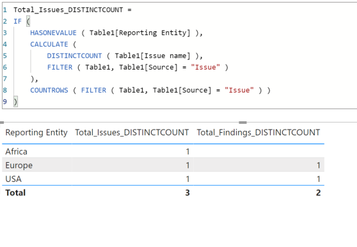Click the total issues value 3

click(x=187, y=193)
